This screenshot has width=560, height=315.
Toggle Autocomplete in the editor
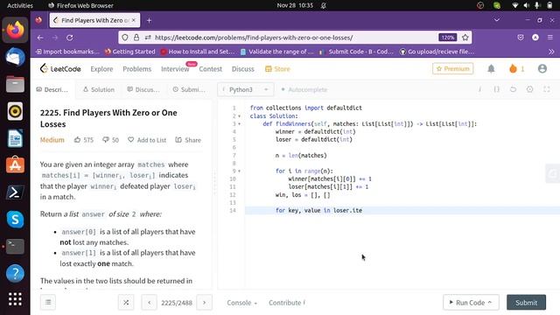304,89
